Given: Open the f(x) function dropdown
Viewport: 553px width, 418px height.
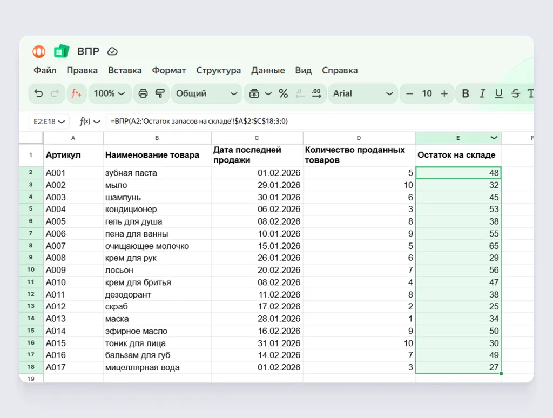Looking at the screenshot, I should (x=90, y=122).
